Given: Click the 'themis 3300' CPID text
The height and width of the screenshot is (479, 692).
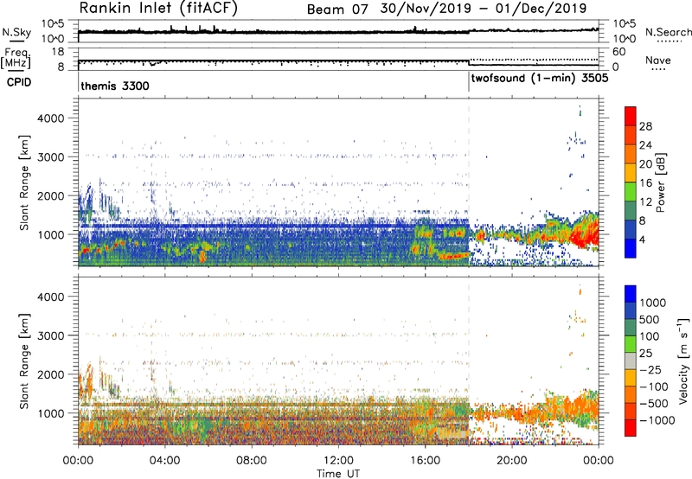Looking at the screenshot, I should click(x=115, y=86).
